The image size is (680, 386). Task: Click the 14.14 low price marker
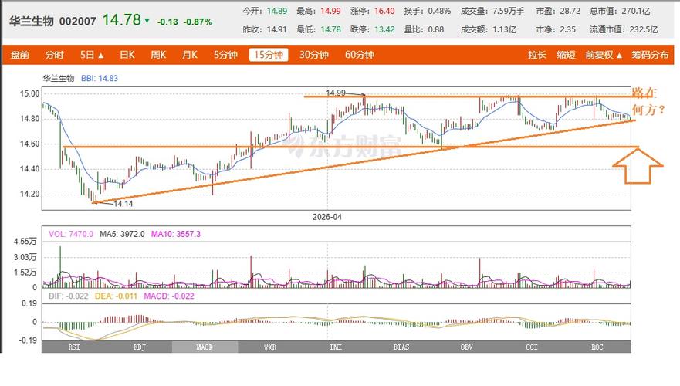point(123,204)
